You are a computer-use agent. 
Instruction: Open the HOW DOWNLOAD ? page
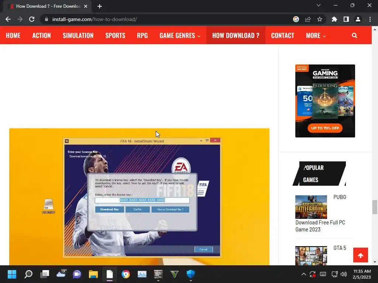pyautogui.click(x=236, y=35)
